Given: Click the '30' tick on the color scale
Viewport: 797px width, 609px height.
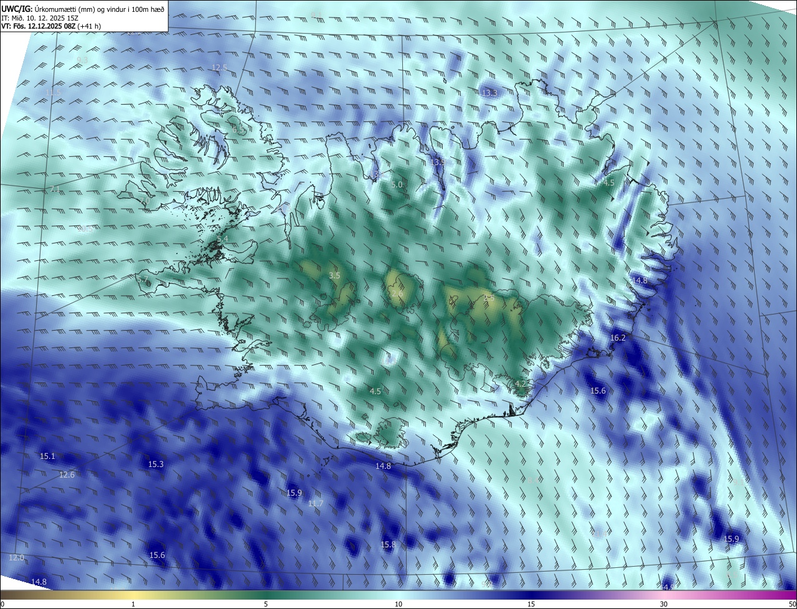Looking at the screenshot, I should pyautogui.click(x=664, y=605).
